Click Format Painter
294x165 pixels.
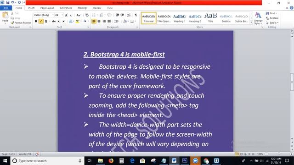click(21, 22)
